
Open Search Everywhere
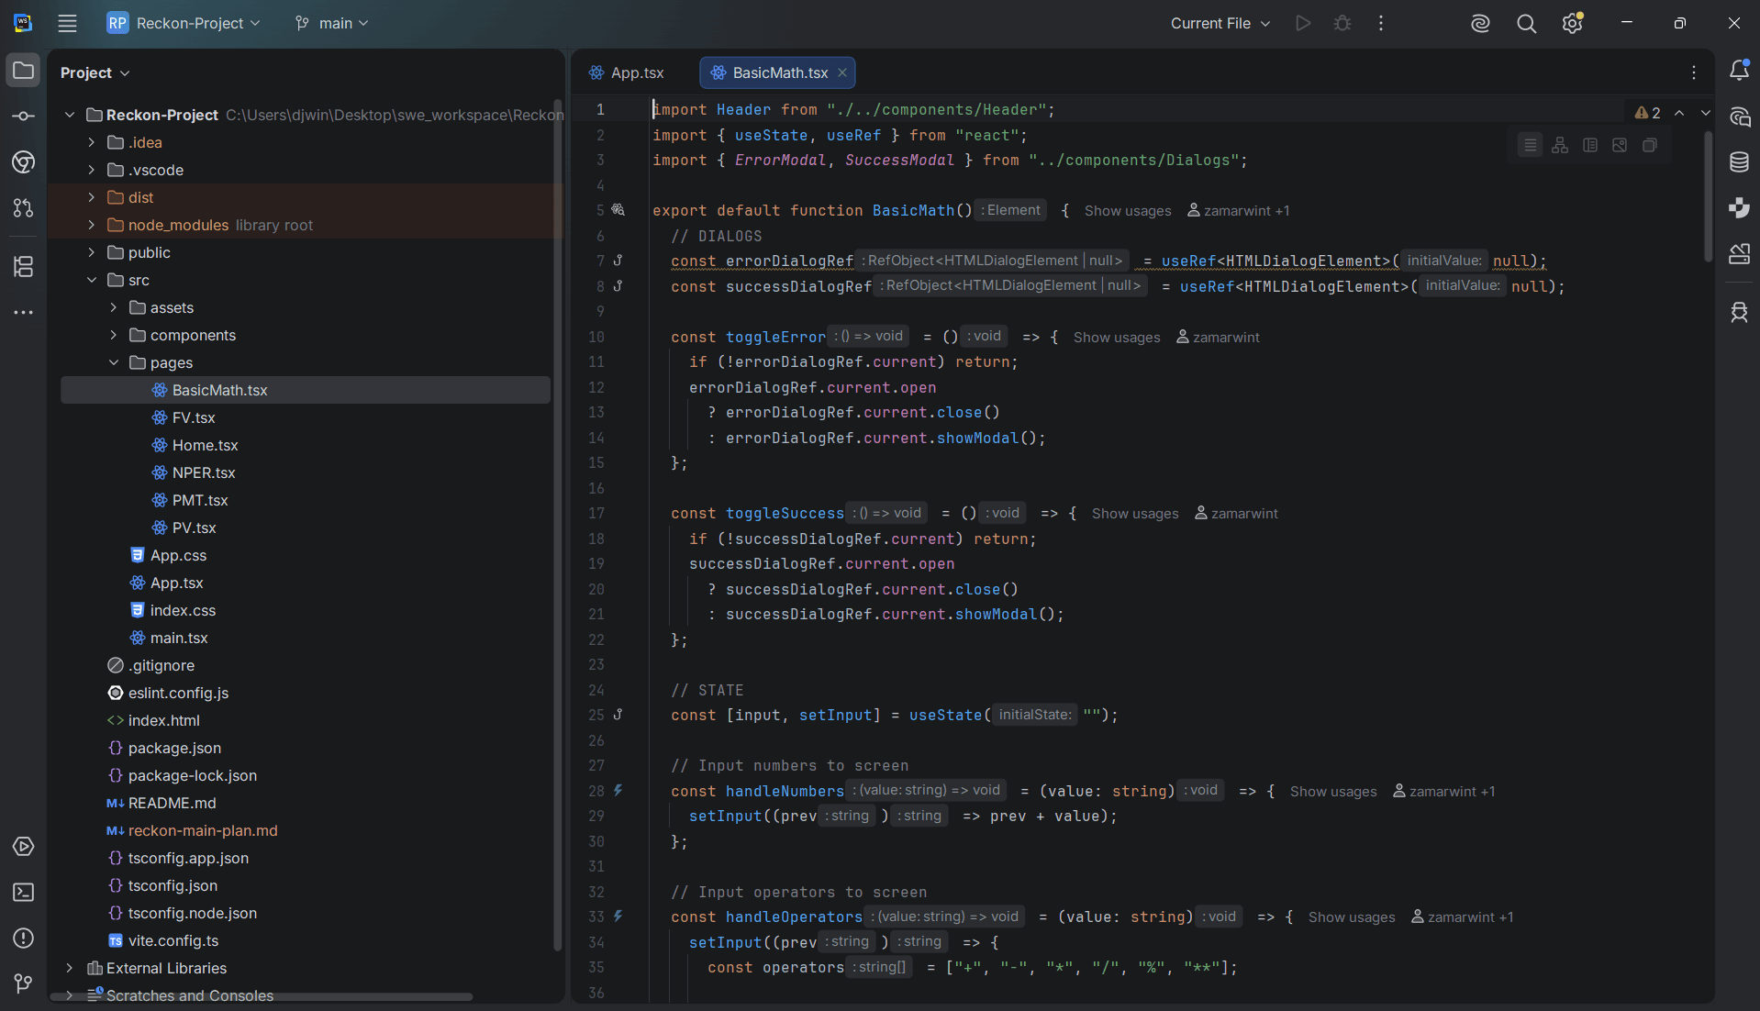coord(1526,24)
